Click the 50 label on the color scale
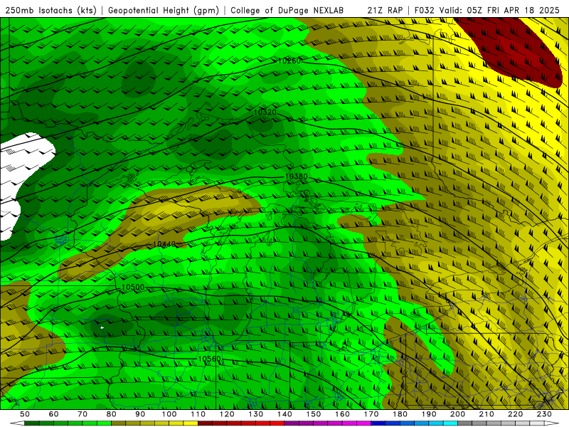Image resolution: width=569 pixels, height=427 pixels. pos(25,414)
